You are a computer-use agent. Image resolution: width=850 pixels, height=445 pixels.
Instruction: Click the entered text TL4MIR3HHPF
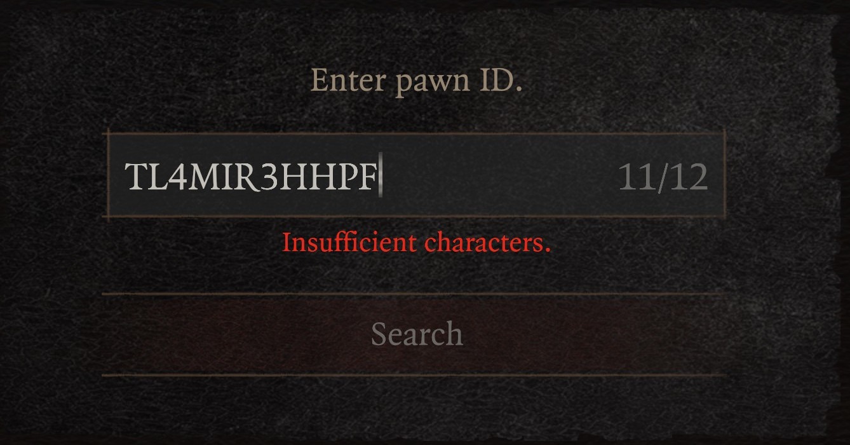pos(251,177)
